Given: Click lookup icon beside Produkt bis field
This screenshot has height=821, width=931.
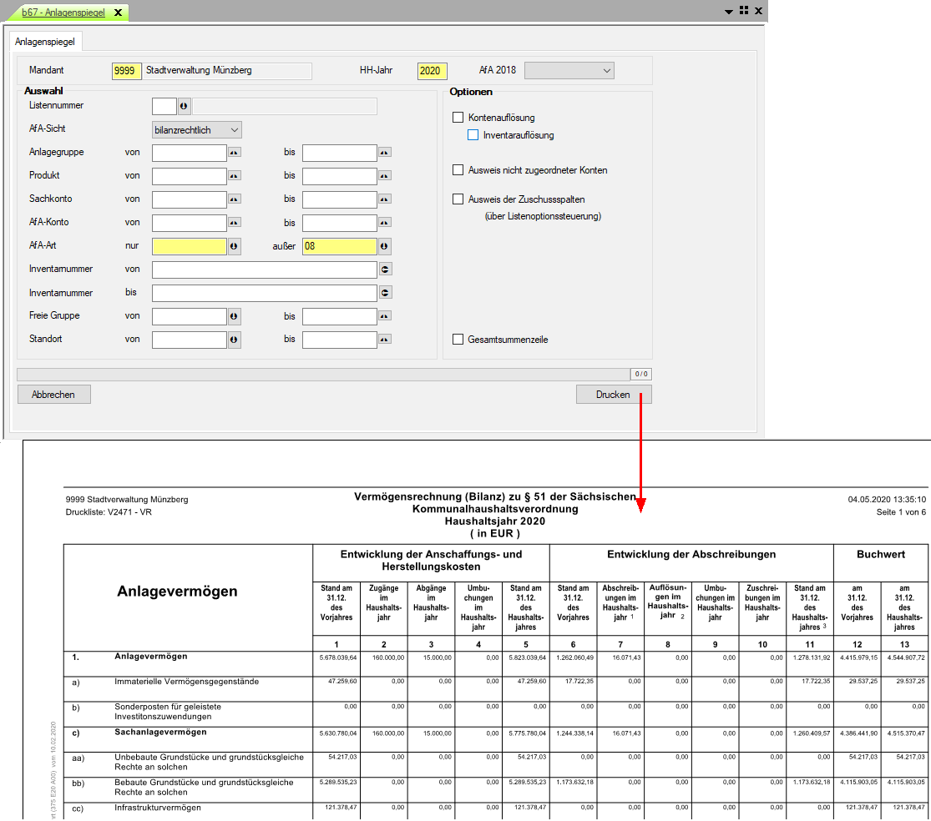Looking at the screenshot, I should click(x=384, y=176).
